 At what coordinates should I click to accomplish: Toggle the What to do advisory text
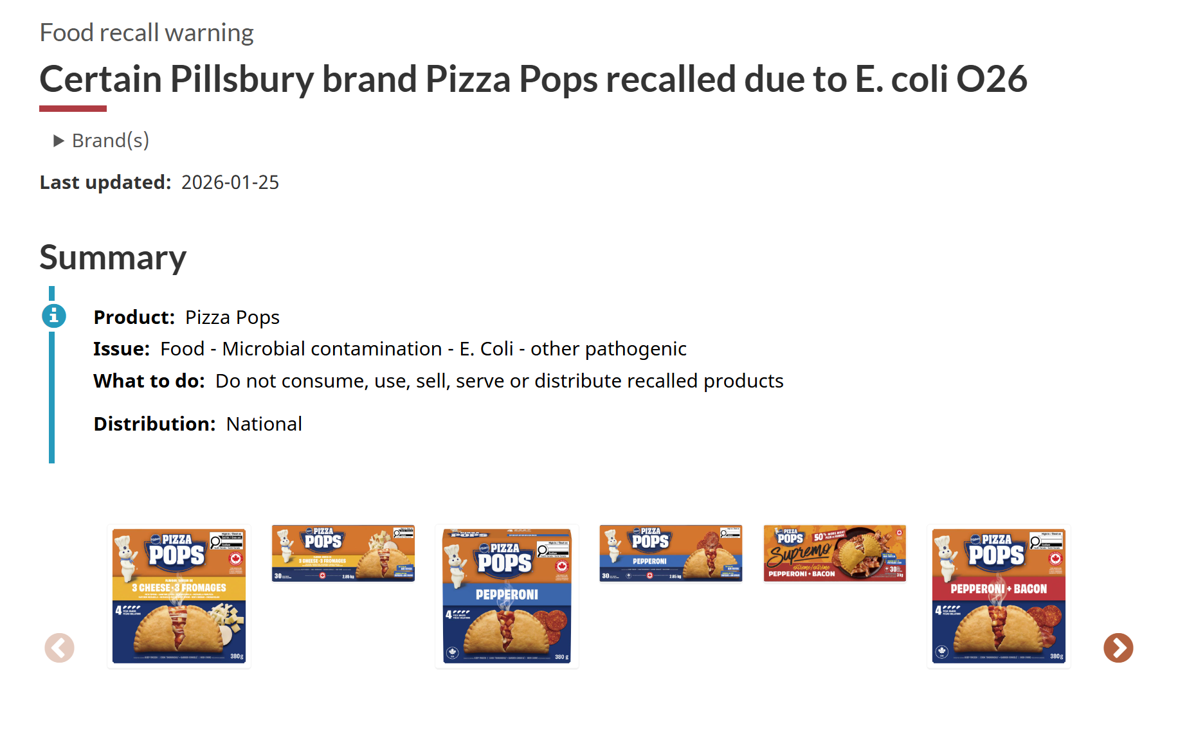pyautogui.click(x=439, y=380)
